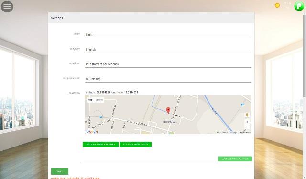Focus the address input field

coord(149,159)
